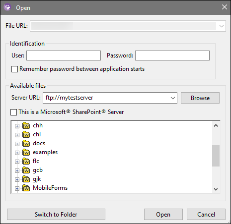Viewport: 231px width, 224px height.
Task: Select the flc folder icon
Action: pos(26,161)
